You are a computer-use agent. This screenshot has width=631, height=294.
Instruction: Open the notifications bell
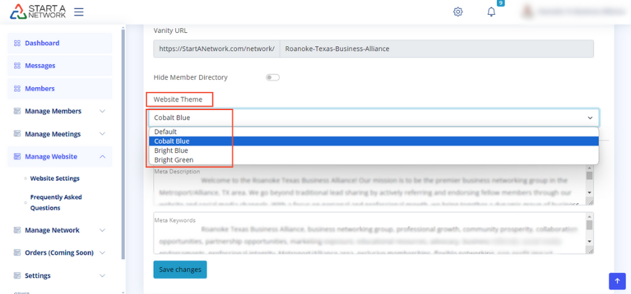point(491,12)
